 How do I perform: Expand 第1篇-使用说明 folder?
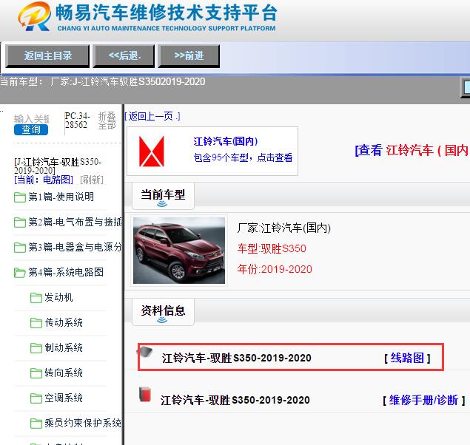pyautogui.click(x=61, y=197)
